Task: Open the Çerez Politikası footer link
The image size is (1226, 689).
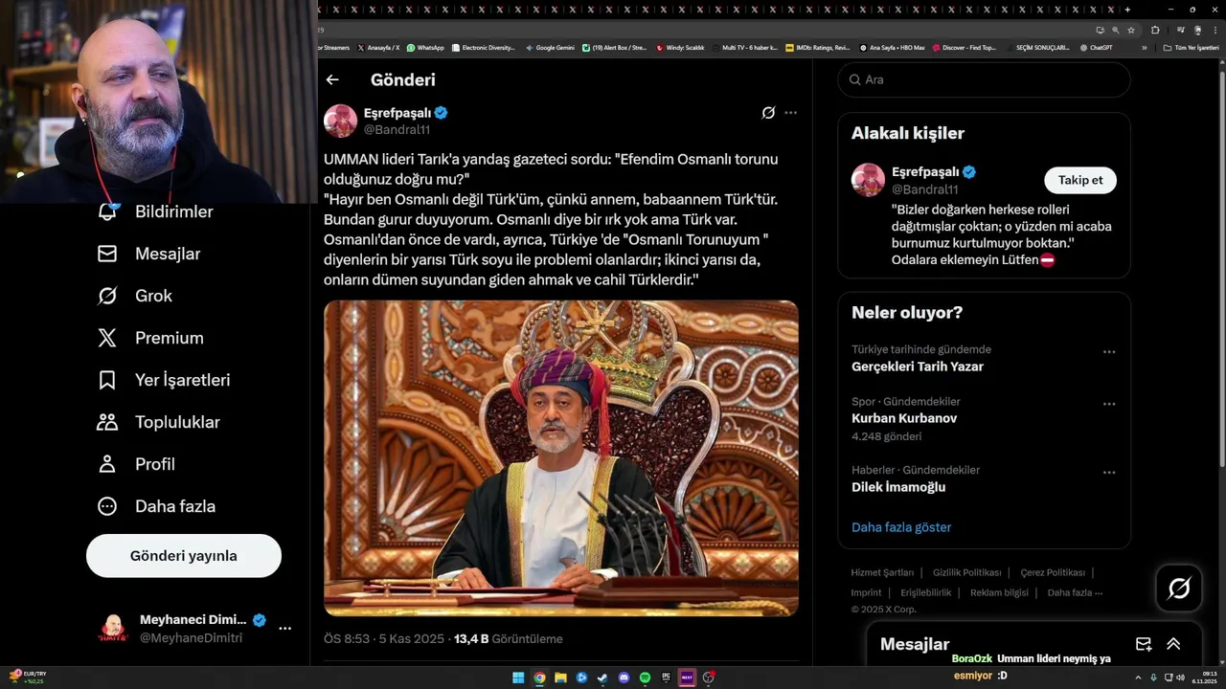Action: [x=1053, y=572]
